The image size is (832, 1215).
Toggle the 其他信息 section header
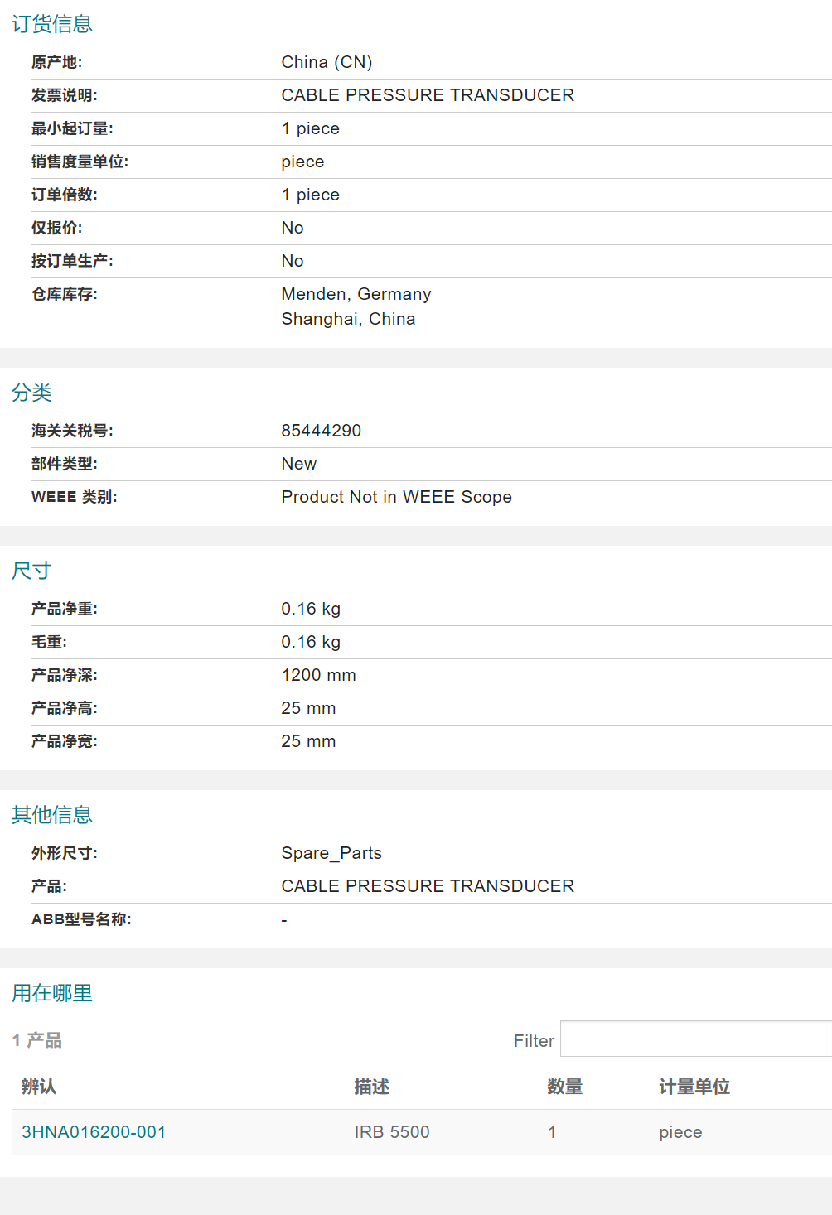tap(51, 815)
